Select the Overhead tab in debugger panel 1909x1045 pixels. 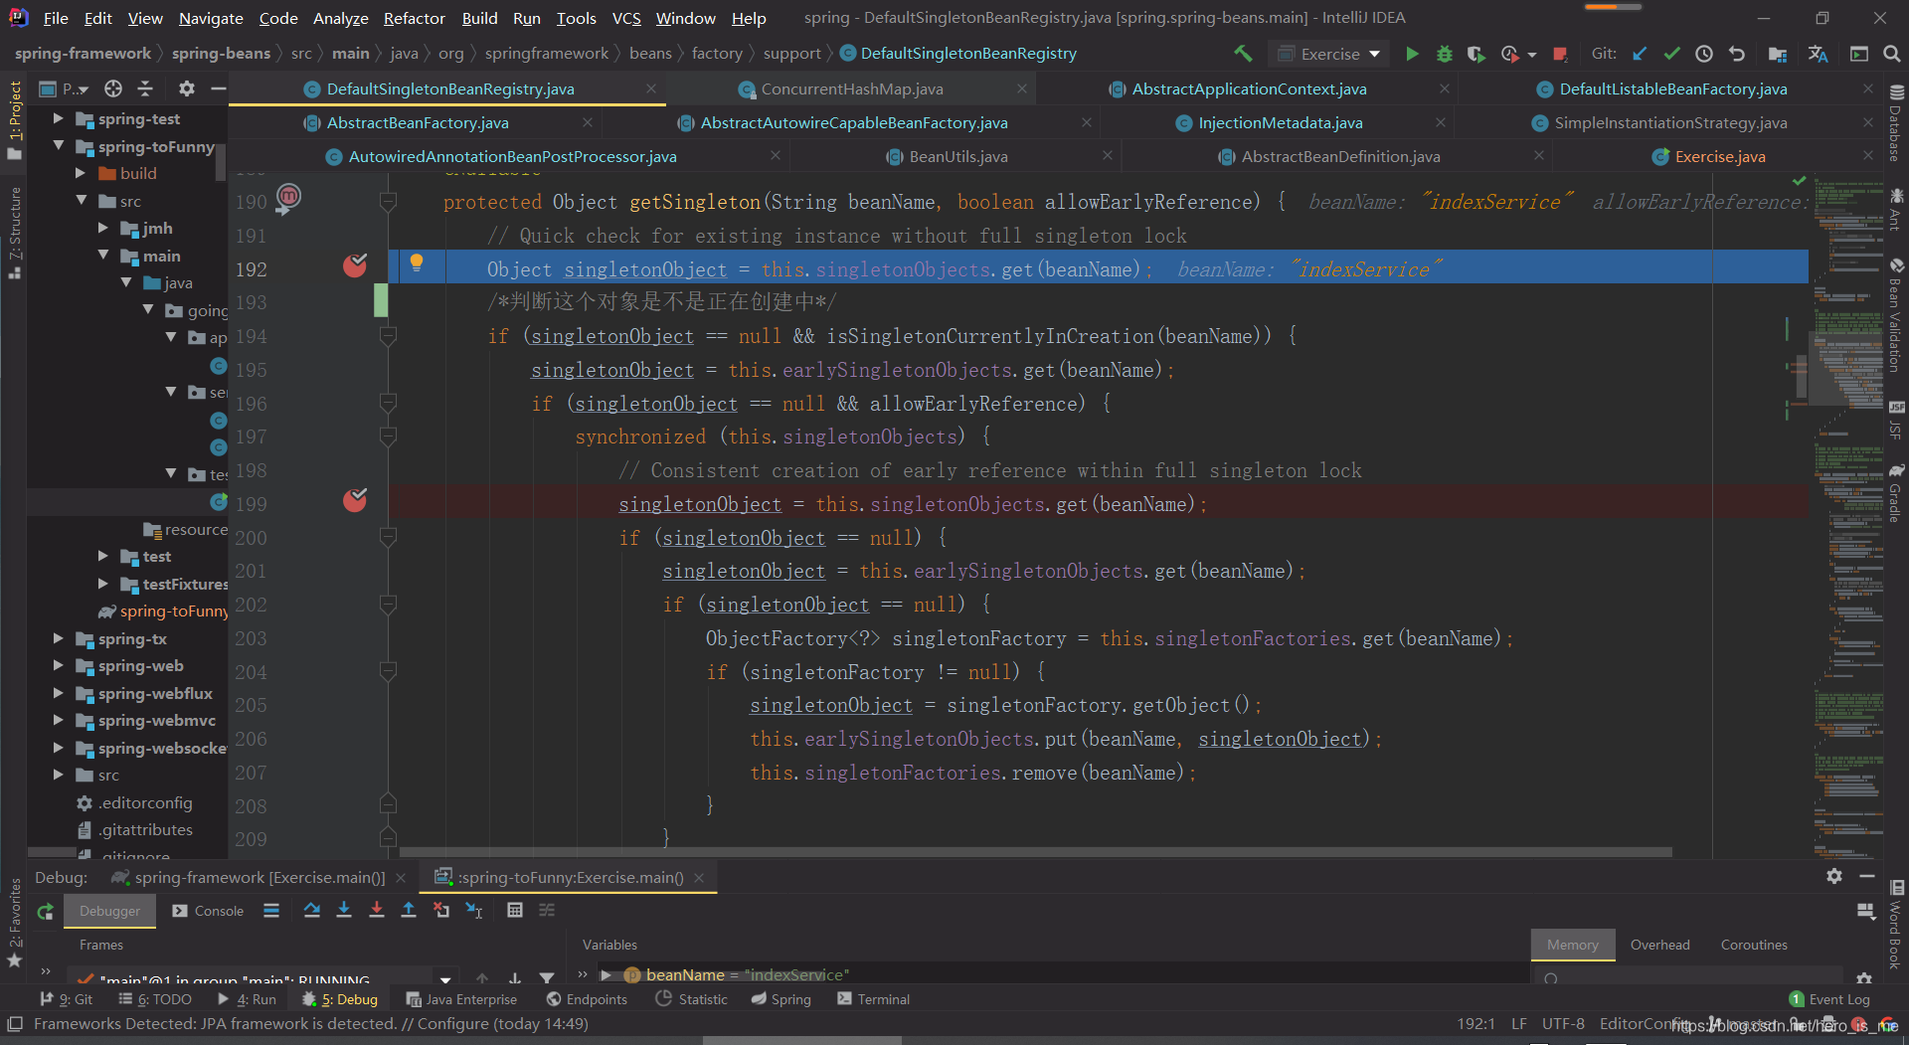(x=1659, y=945)
